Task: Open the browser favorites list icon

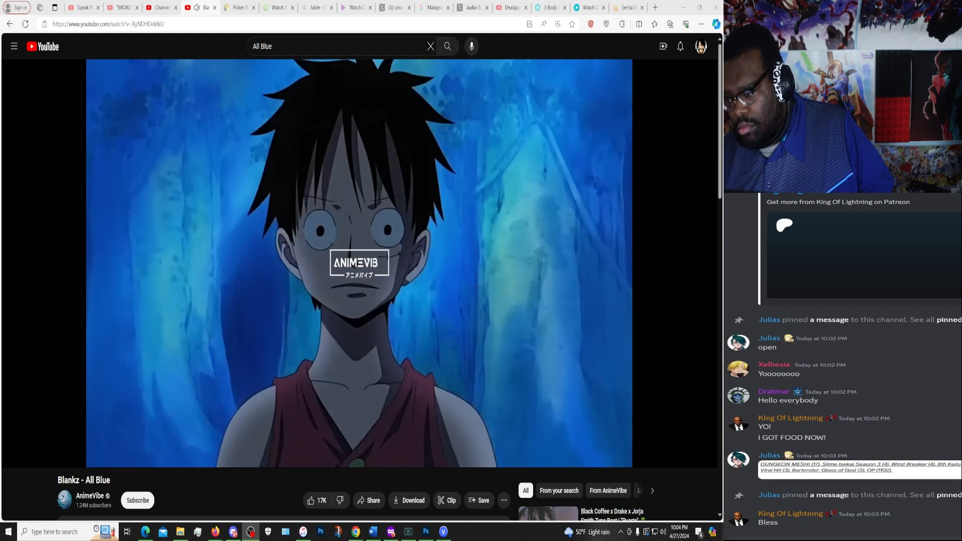Action: [x=655, y=24]
